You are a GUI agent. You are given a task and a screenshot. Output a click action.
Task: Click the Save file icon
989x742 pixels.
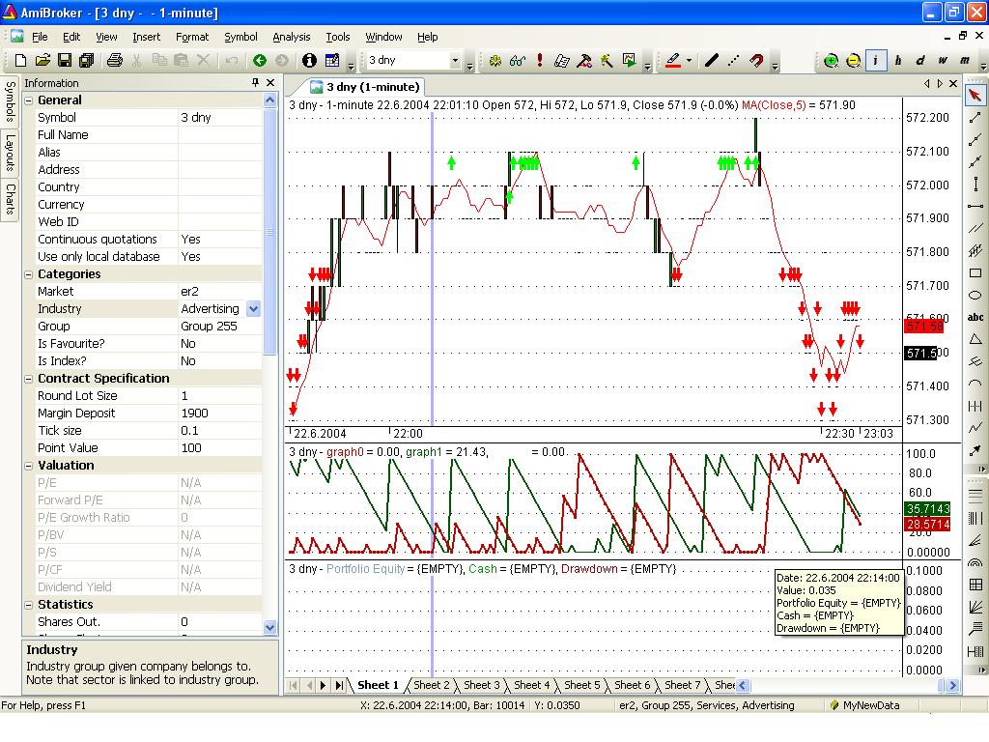65,61
